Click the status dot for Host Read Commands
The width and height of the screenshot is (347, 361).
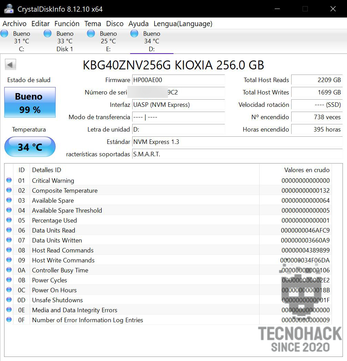9,250
